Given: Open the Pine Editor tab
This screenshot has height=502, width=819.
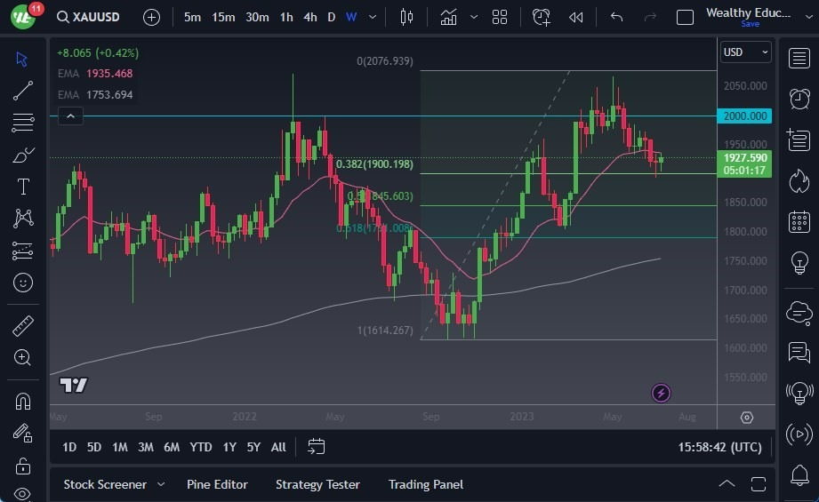Looking at the screenshot, I should (x=217, y=484).
